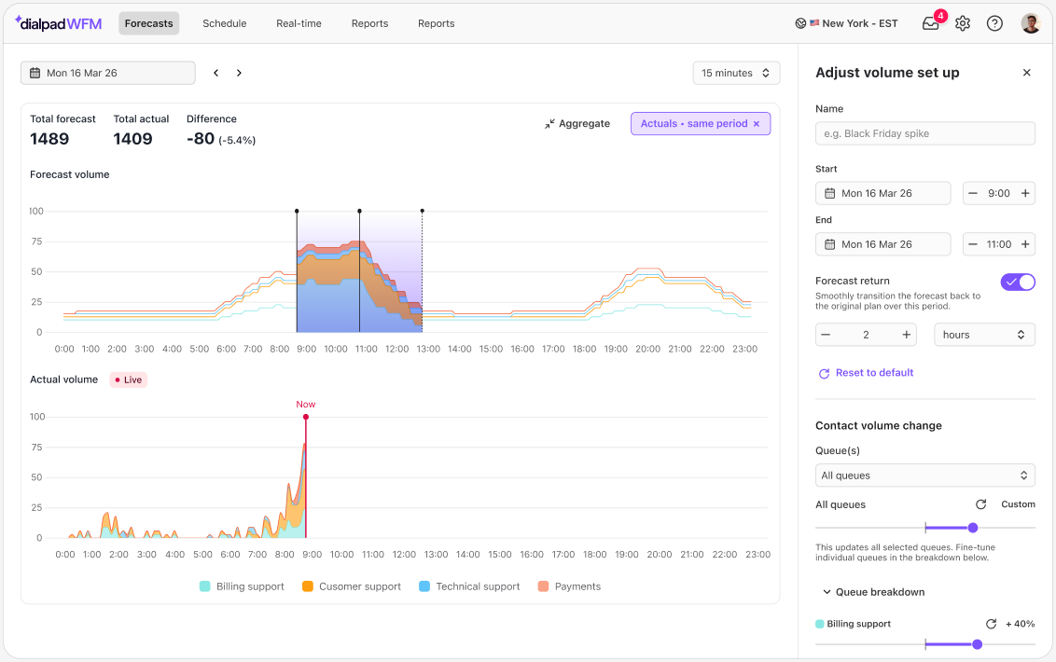Open the New York - EST timezone selector
This screenshot has height=662, width=1056.
tap(846, 23)
